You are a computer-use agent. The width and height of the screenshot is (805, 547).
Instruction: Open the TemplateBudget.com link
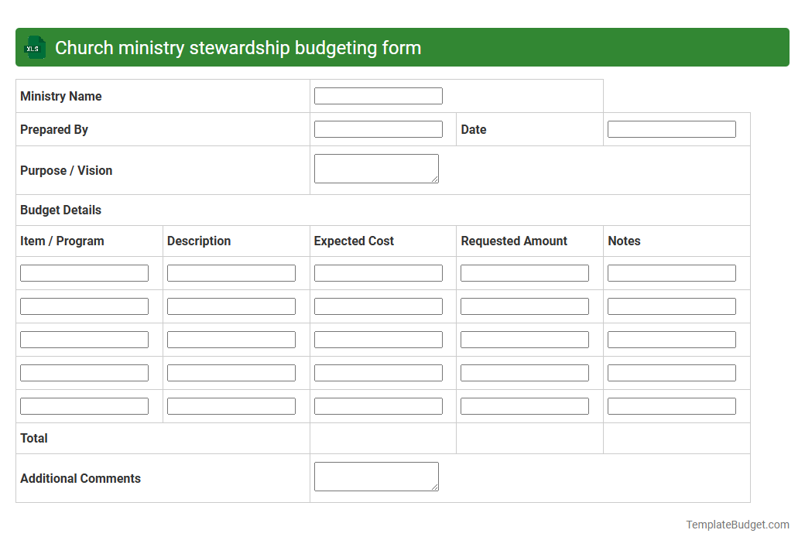(x=736, y=525)
